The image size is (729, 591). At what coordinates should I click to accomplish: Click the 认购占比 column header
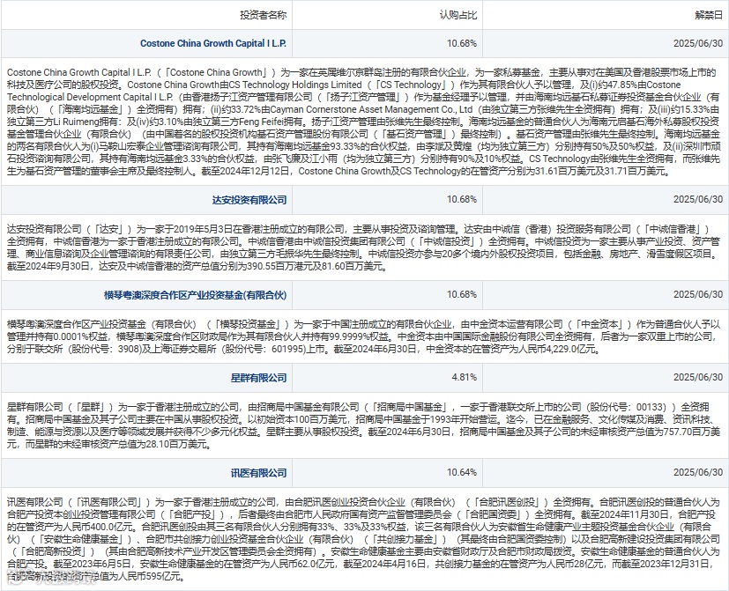[x=458, y=15]
